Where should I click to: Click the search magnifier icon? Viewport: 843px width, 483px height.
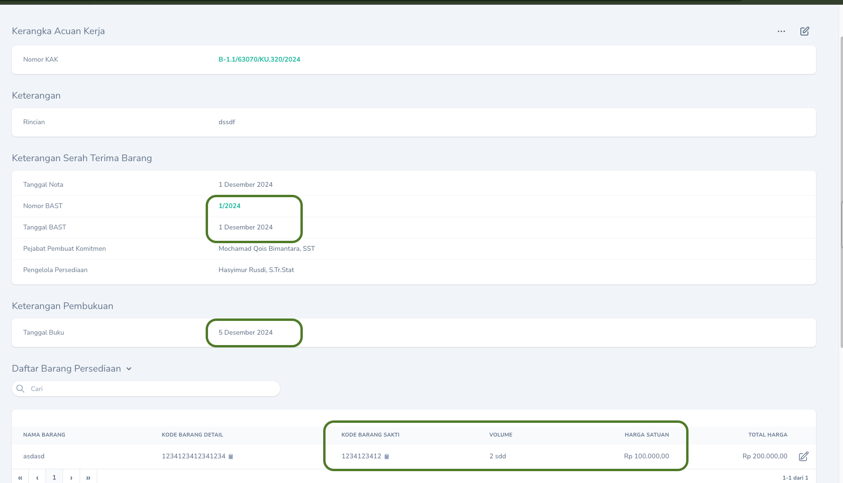[20, 389]
